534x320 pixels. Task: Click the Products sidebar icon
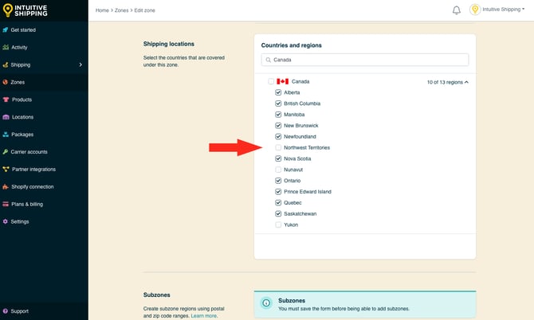point(6,100)
